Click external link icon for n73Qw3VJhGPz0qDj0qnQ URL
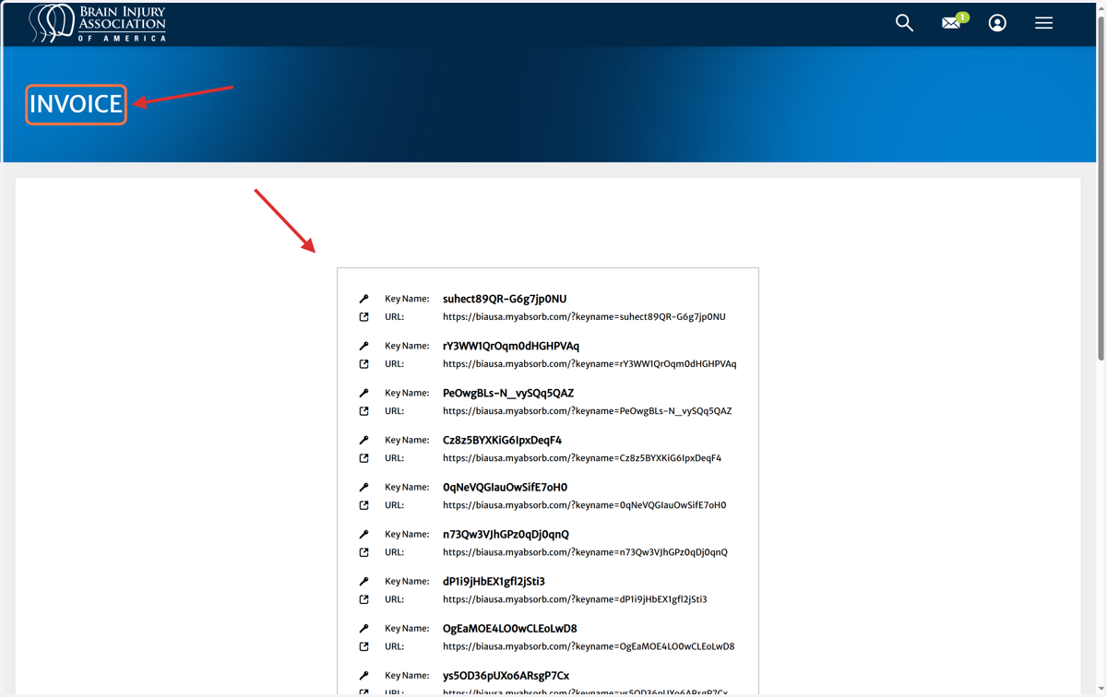Image resolution: width=1107 pixels, height=697 pixels. pos(363,552)
